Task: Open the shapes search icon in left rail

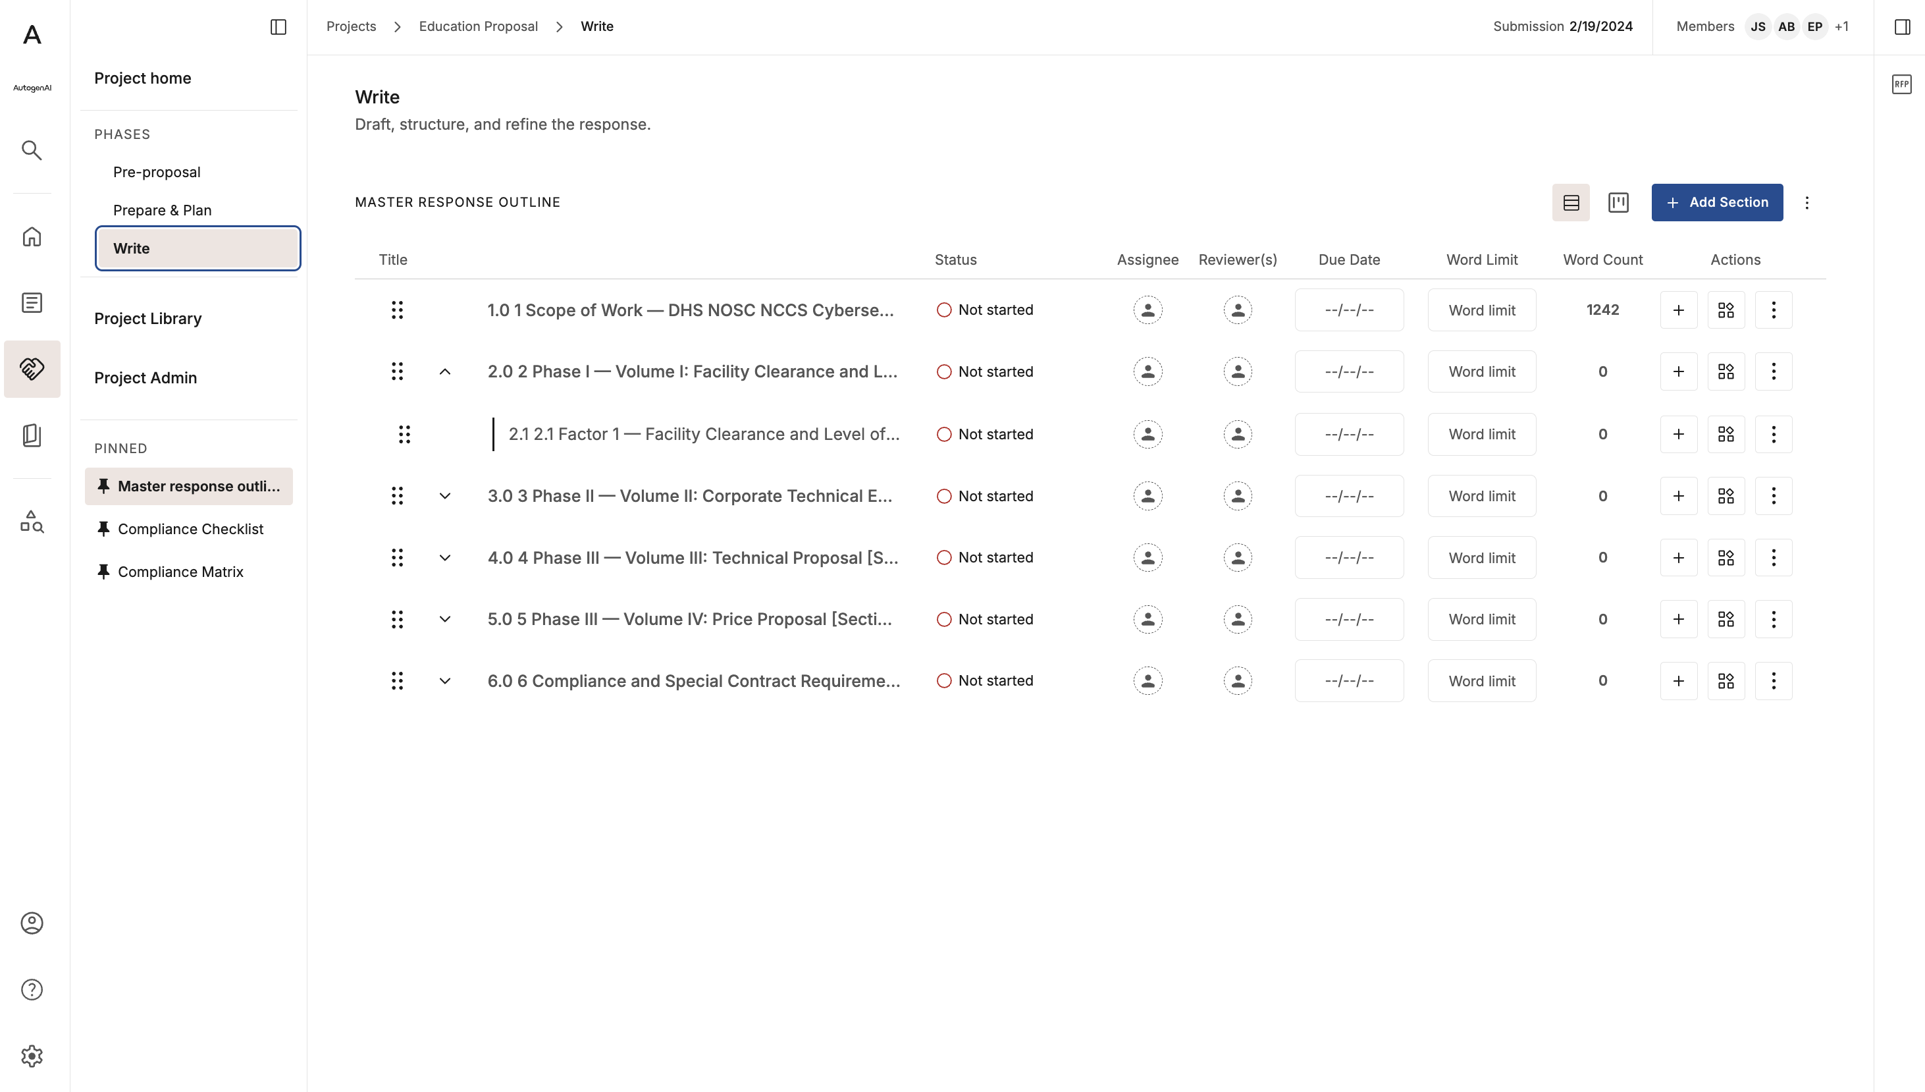Action: tap(32, 521)
